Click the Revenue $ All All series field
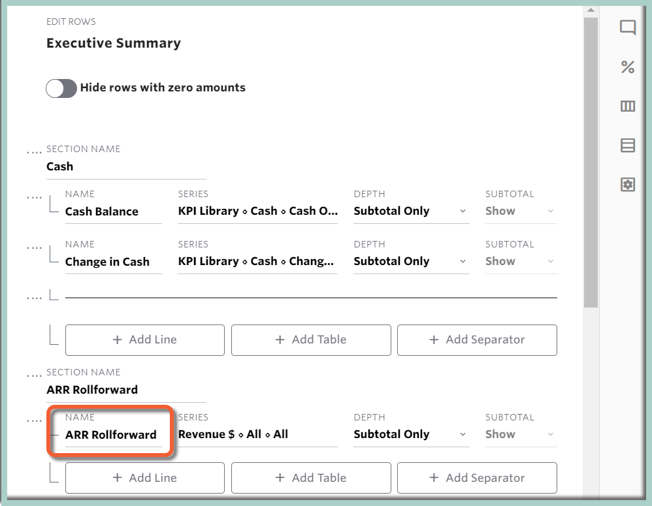The height and width of the screenshot is (506, 652). (x=258, y=434)
